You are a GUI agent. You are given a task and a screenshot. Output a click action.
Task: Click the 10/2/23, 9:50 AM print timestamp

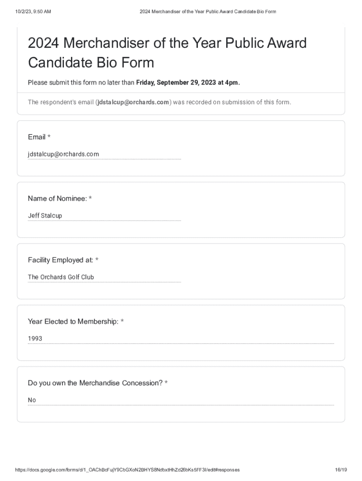(33, 11)
